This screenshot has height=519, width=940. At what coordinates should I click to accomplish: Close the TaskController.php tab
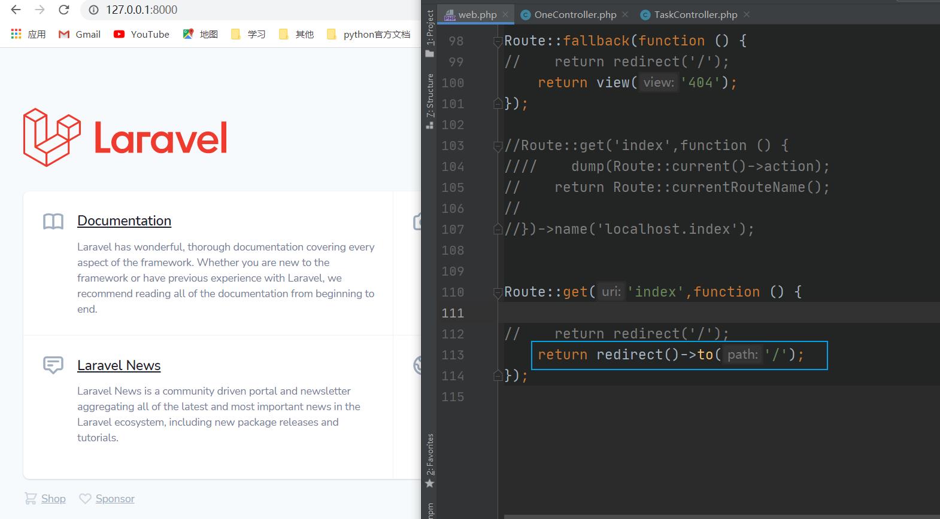746,14
